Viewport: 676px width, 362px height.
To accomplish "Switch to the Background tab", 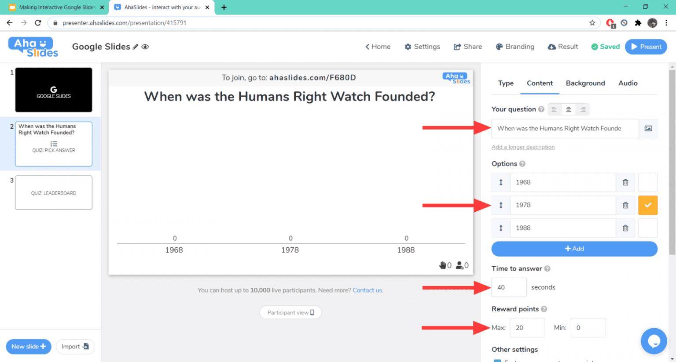I will tap(585, 83).
